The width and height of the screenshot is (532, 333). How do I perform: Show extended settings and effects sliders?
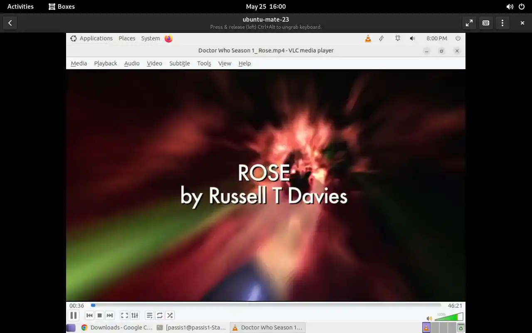coord(135,316)
